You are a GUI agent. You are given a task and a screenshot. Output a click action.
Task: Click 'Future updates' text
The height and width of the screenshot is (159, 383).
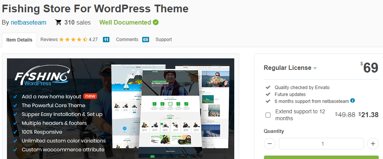coord(290,94)
